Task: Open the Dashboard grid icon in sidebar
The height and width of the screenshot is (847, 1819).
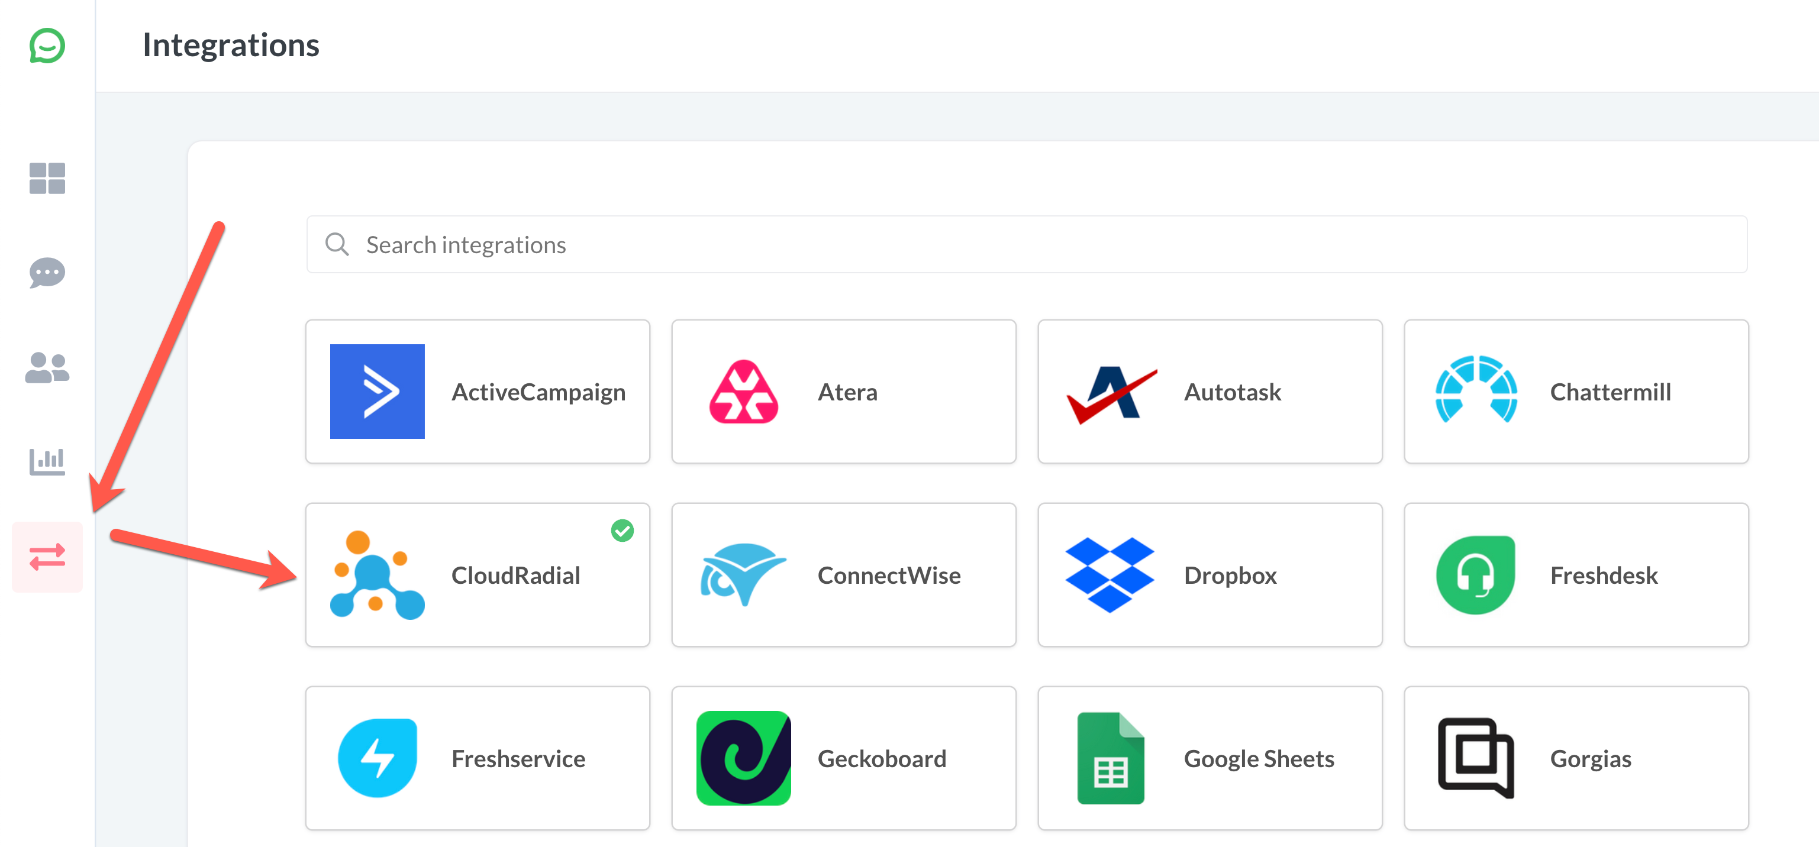Action: [x=47, y=179]
